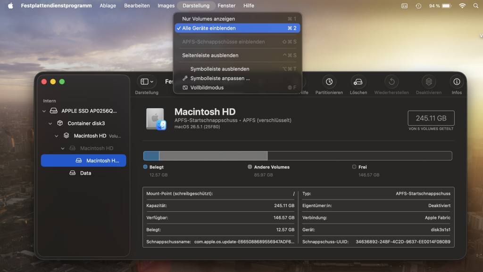483x272 pixels.
Task: Click the Löschen erase drive icon
Action: [358, 81]
